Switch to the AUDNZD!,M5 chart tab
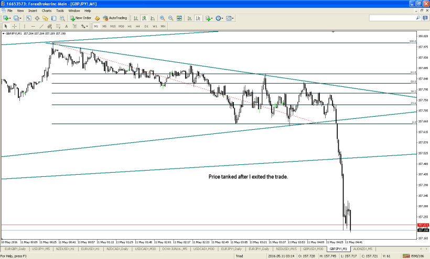The width and height of the screenshot is (430, 259). (x=362, y=249)
